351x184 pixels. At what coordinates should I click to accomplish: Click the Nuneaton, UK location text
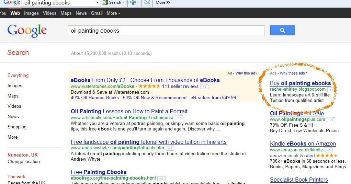[23, 155]
